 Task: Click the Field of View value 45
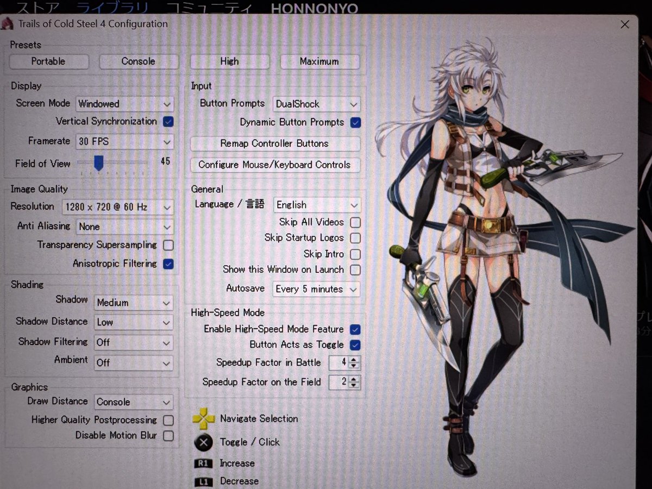(x=165, y=161)
